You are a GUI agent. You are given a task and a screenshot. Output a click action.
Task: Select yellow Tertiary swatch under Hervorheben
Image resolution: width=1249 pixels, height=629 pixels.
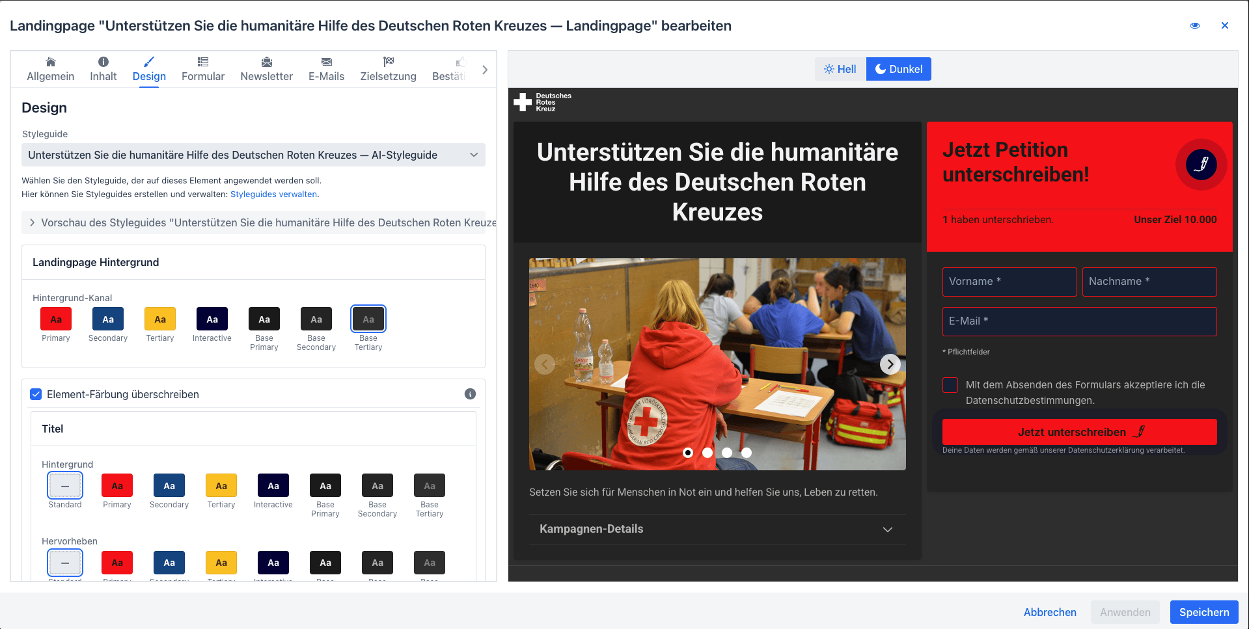[221, 563]
